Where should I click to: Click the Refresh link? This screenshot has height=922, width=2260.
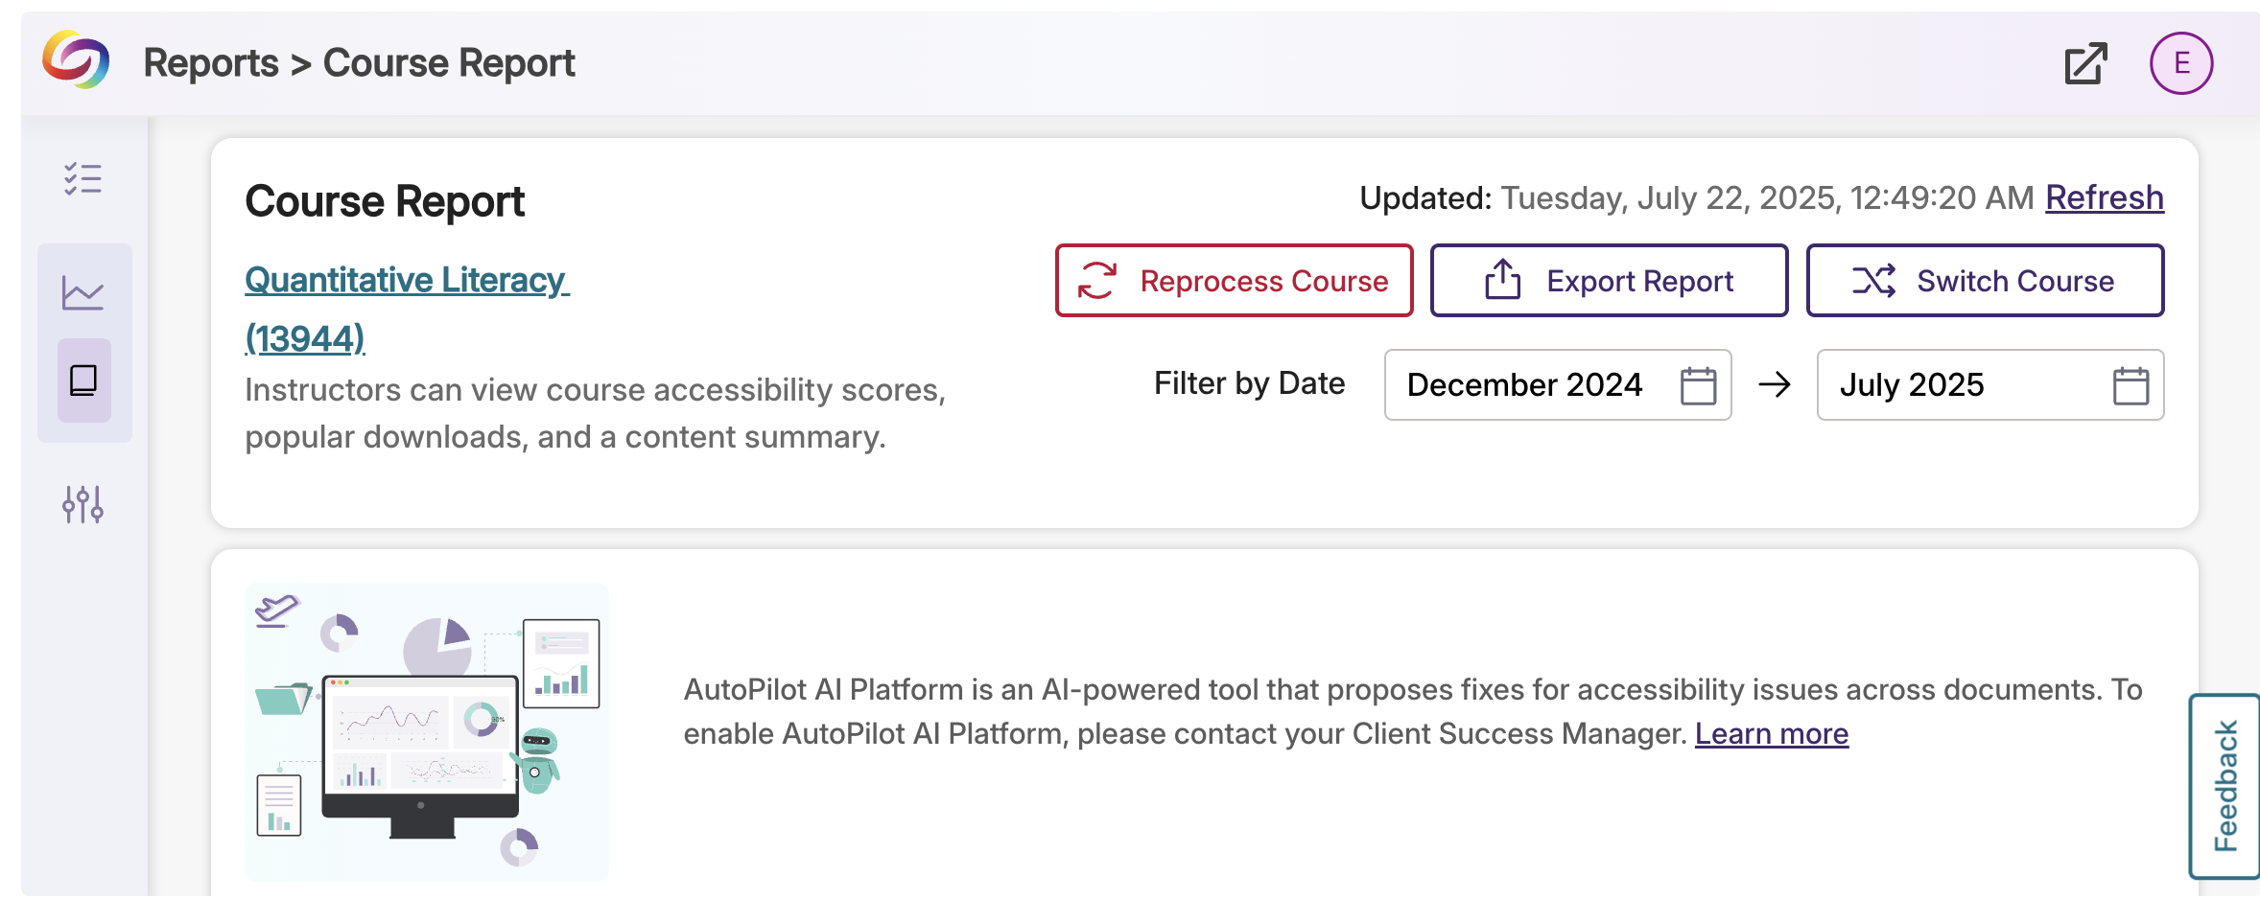point(2105,197)
